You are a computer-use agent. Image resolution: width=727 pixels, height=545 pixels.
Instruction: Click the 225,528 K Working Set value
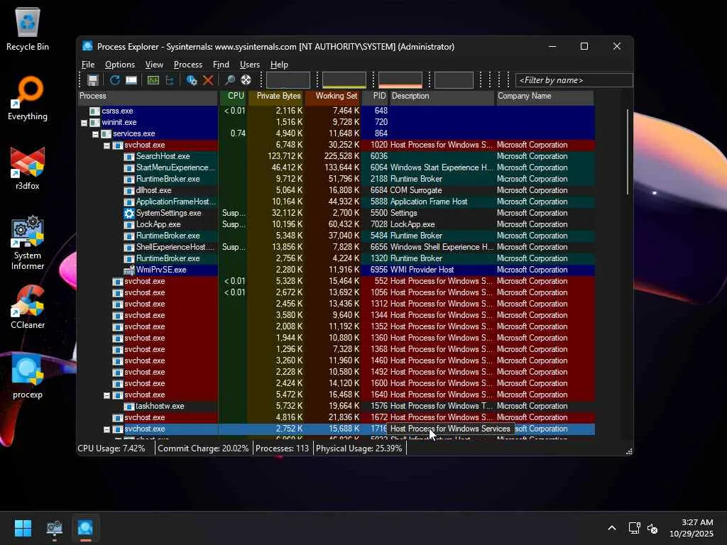point(341,156)
